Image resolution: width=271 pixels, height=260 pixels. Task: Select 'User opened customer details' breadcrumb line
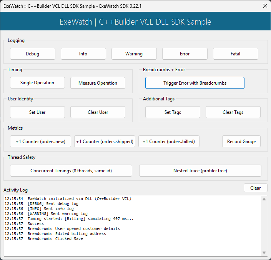[62, 229]
